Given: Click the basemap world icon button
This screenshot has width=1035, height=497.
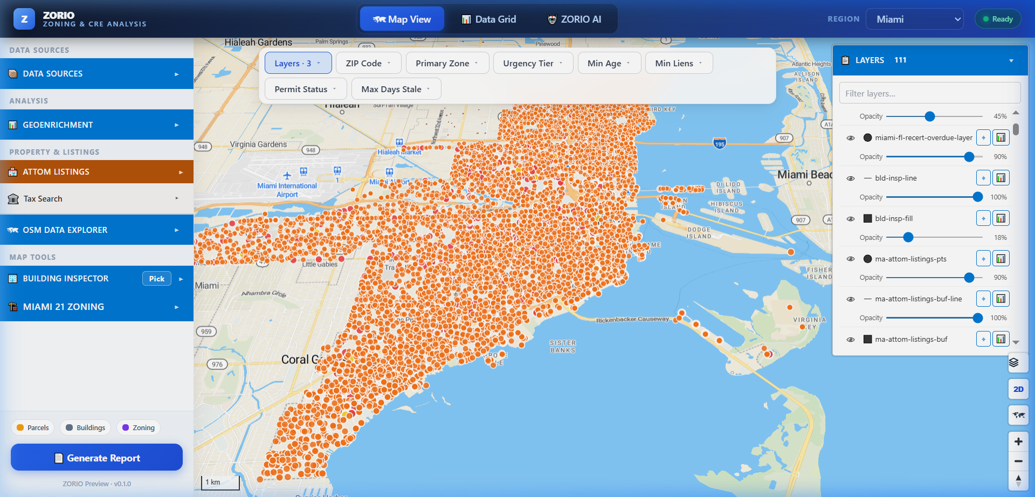Looking at the screenshot, I should (1018, 415).
